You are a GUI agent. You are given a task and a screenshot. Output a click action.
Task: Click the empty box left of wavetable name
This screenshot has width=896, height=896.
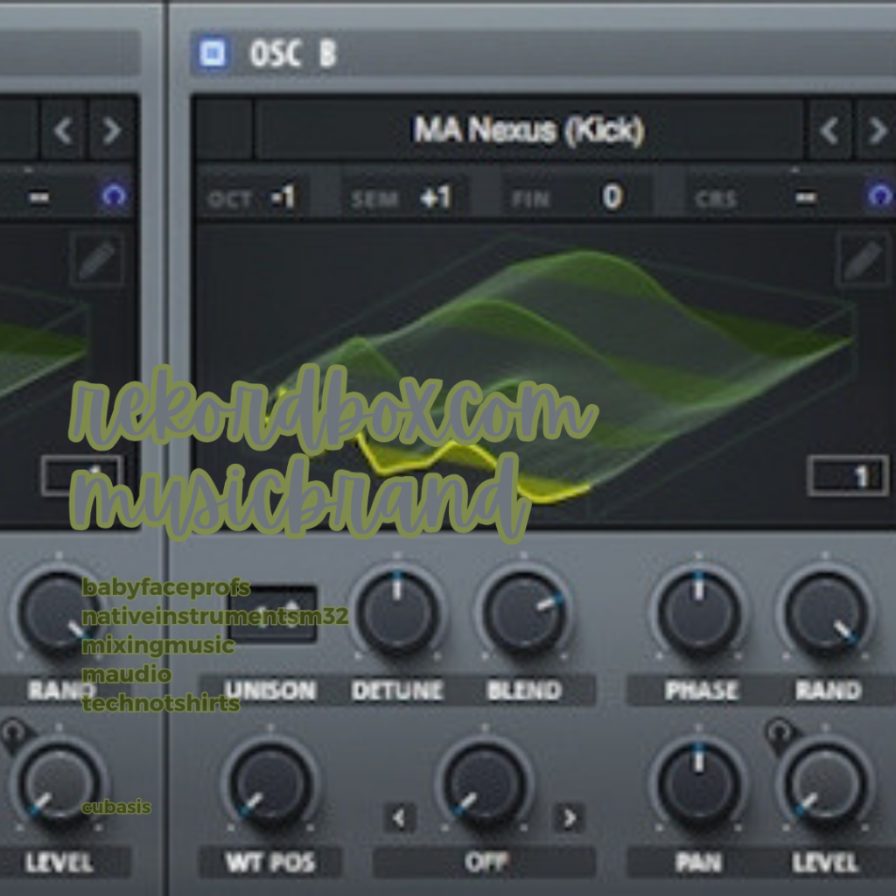click(x=225, y=129)
